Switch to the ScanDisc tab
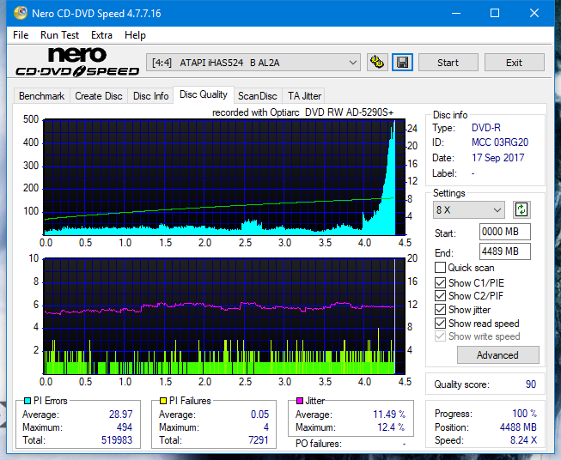The image size is (561, 460). tap(258, 96)
